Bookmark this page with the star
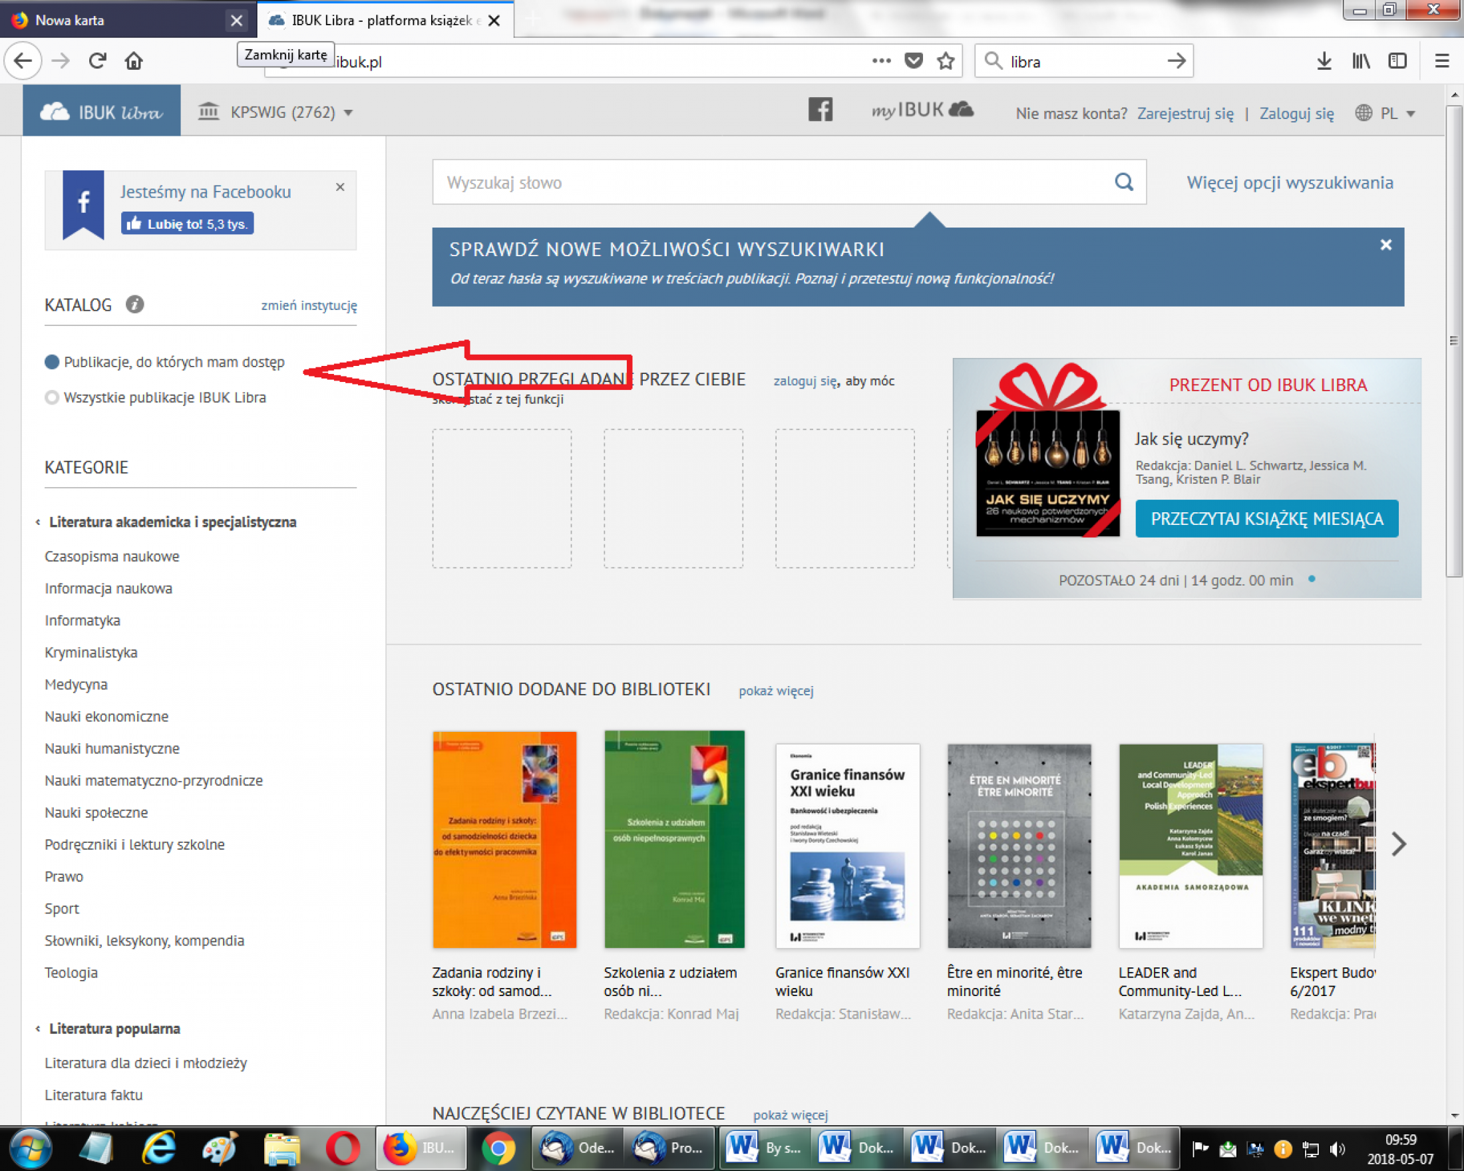1464x1171 pixels. [946, 61]
